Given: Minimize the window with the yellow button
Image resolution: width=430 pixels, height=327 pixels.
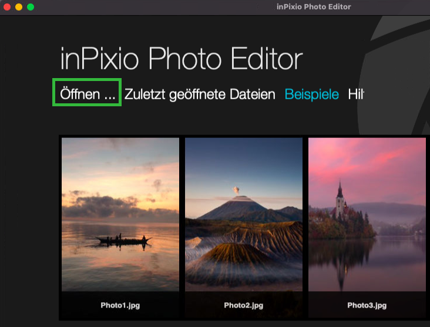Looking at the screenshot, I should coord(19,7).
